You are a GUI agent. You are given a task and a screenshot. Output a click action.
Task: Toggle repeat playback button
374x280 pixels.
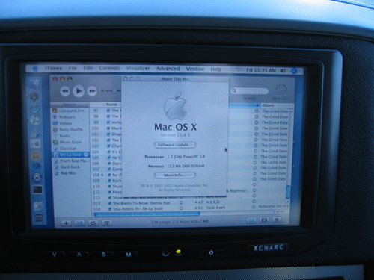tap(93, 223)
